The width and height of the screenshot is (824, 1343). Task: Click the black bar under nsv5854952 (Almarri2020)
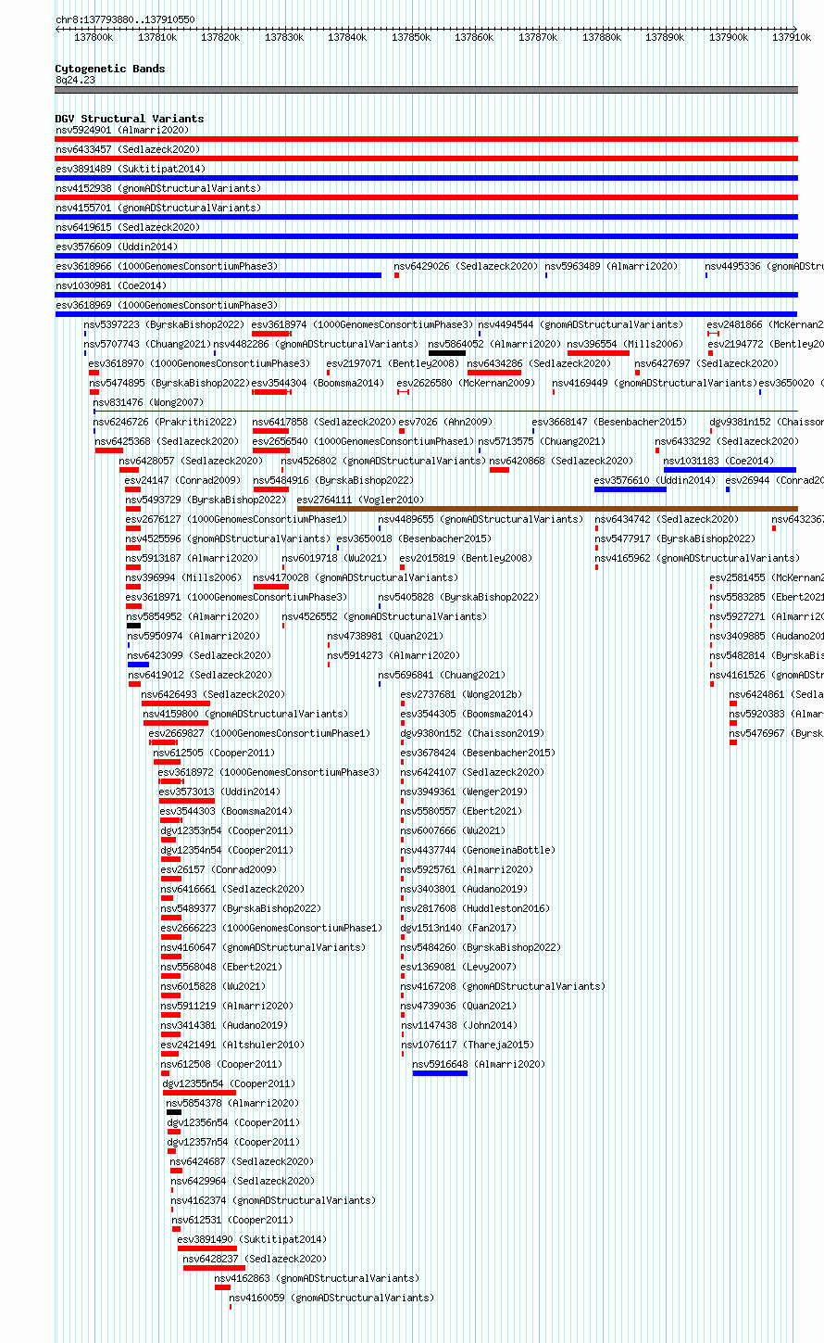pos(134,626)
